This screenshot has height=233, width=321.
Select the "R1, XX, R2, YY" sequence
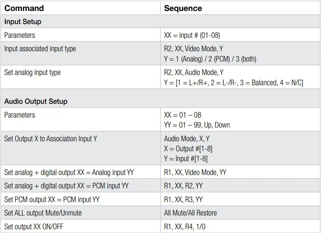183,186
